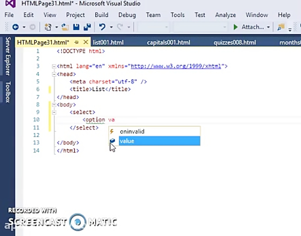Click the Undo icon

[102, 27]
